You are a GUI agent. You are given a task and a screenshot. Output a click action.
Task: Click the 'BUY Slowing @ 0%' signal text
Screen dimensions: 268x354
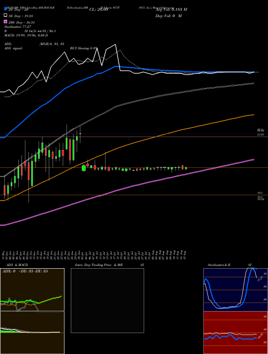(84, 48)
